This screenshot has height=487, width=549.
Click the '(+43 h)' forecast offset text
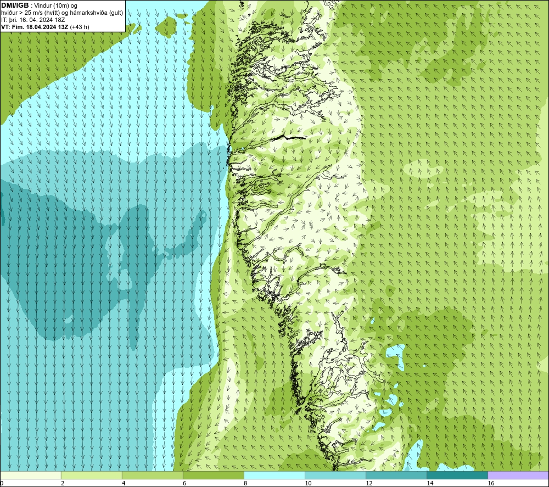coord(80,27)
